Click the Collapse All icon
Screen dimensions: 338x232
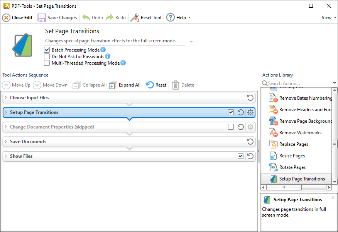(76, 85)
